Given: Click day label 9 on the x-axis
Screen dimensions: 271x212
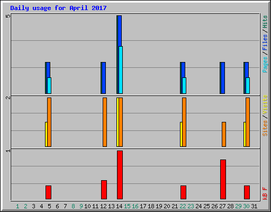Looking at the screenshot, I should click(81, 206).
